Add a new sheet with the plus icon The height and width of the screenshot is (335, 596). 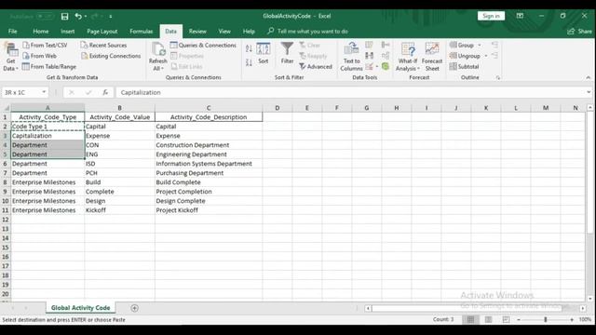pos(134,308)
